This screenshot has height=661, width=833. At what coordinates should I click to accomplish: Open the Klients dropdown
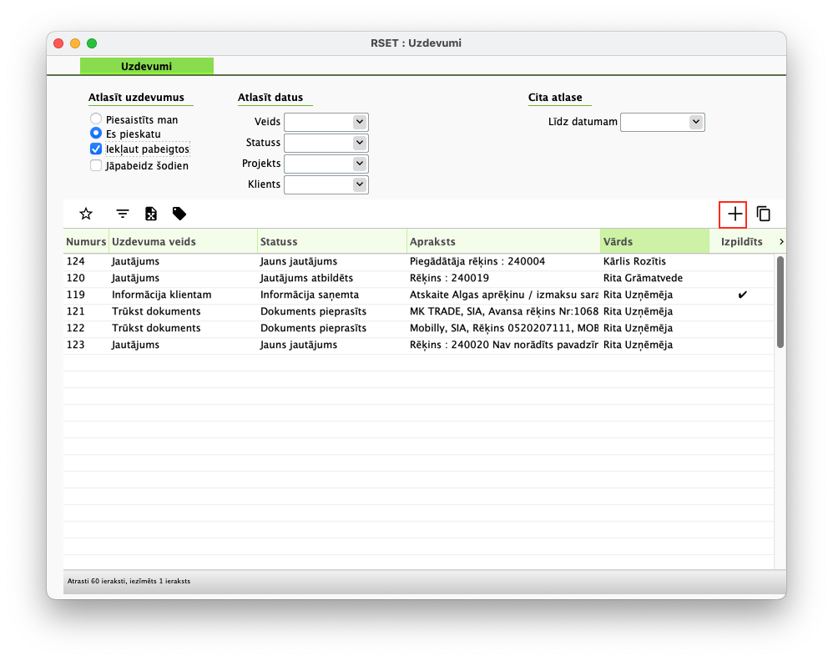pyautogui.click(x=360, y=184)
